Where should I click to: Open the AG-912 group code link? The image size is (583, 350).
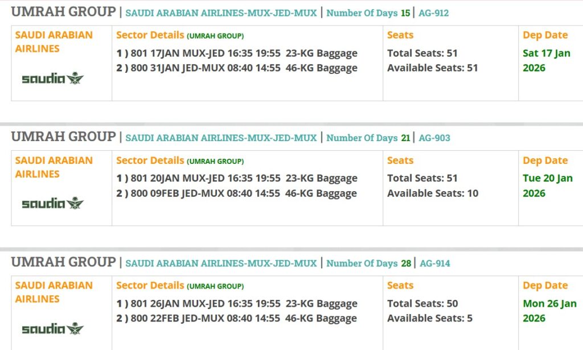pos(433,13)
